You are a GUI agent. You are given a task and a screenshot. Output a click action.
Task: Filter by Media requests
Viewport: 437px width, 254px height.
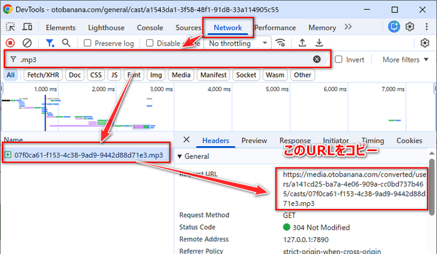pyautogui.click(x=181, y=75)
